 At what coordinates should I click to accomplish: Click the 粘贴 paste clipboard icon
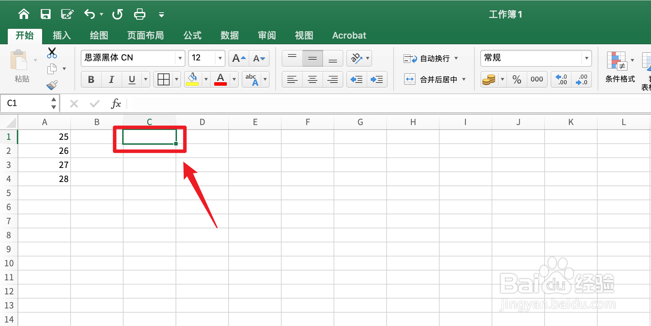19,60
